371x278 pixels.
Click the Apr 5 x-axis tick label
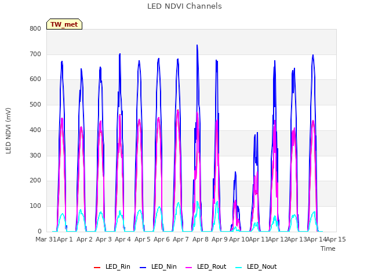(143, 239)
